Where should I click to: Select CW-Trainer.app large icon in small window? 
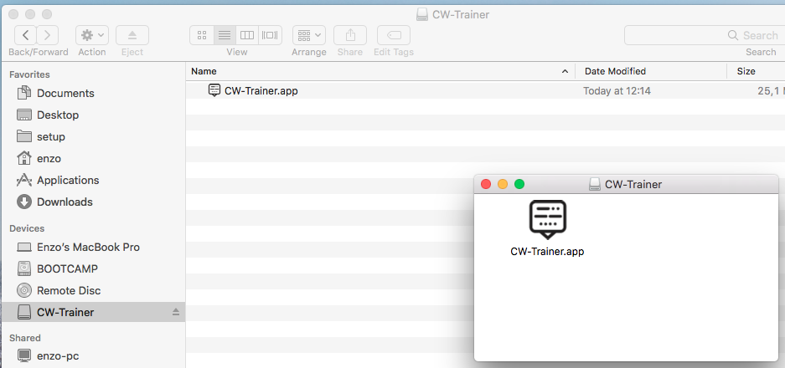547,219
